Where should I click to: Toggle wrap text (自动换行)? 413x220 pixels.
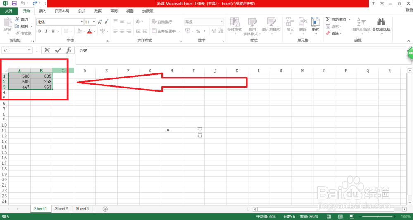(162, 22)
